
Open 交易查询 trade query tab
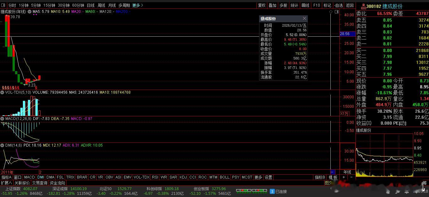click(40, 183)
